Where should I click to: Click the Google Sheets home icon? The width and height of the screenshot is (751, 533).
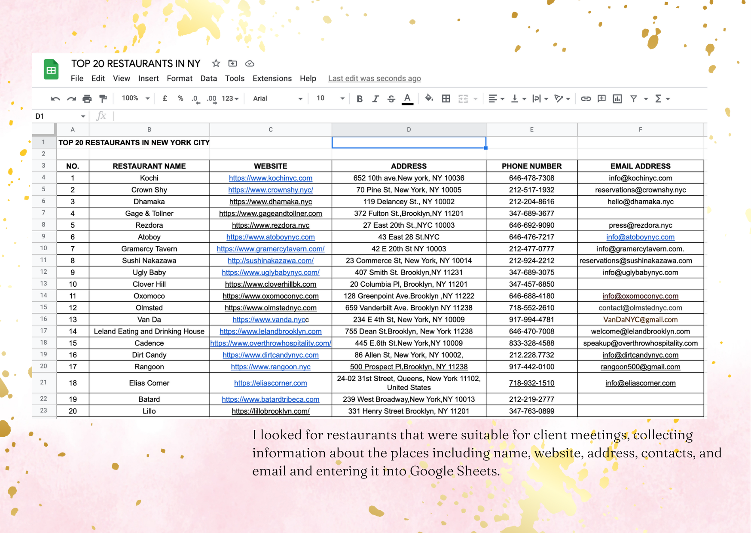51,70
